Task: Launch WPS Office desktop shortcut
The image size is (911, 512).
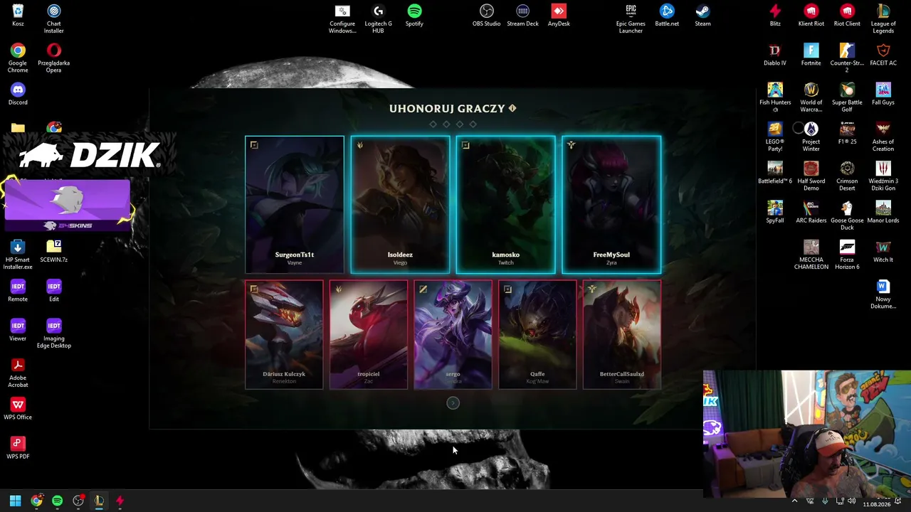Action: 18,408
